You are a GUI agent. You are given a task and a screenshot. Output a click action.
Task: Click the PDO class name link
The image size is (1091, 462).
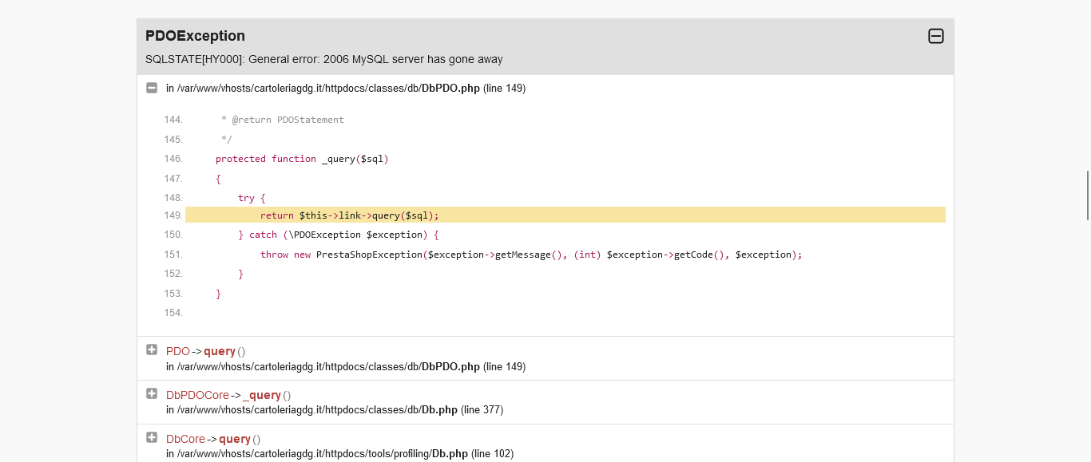pos(177,351)
